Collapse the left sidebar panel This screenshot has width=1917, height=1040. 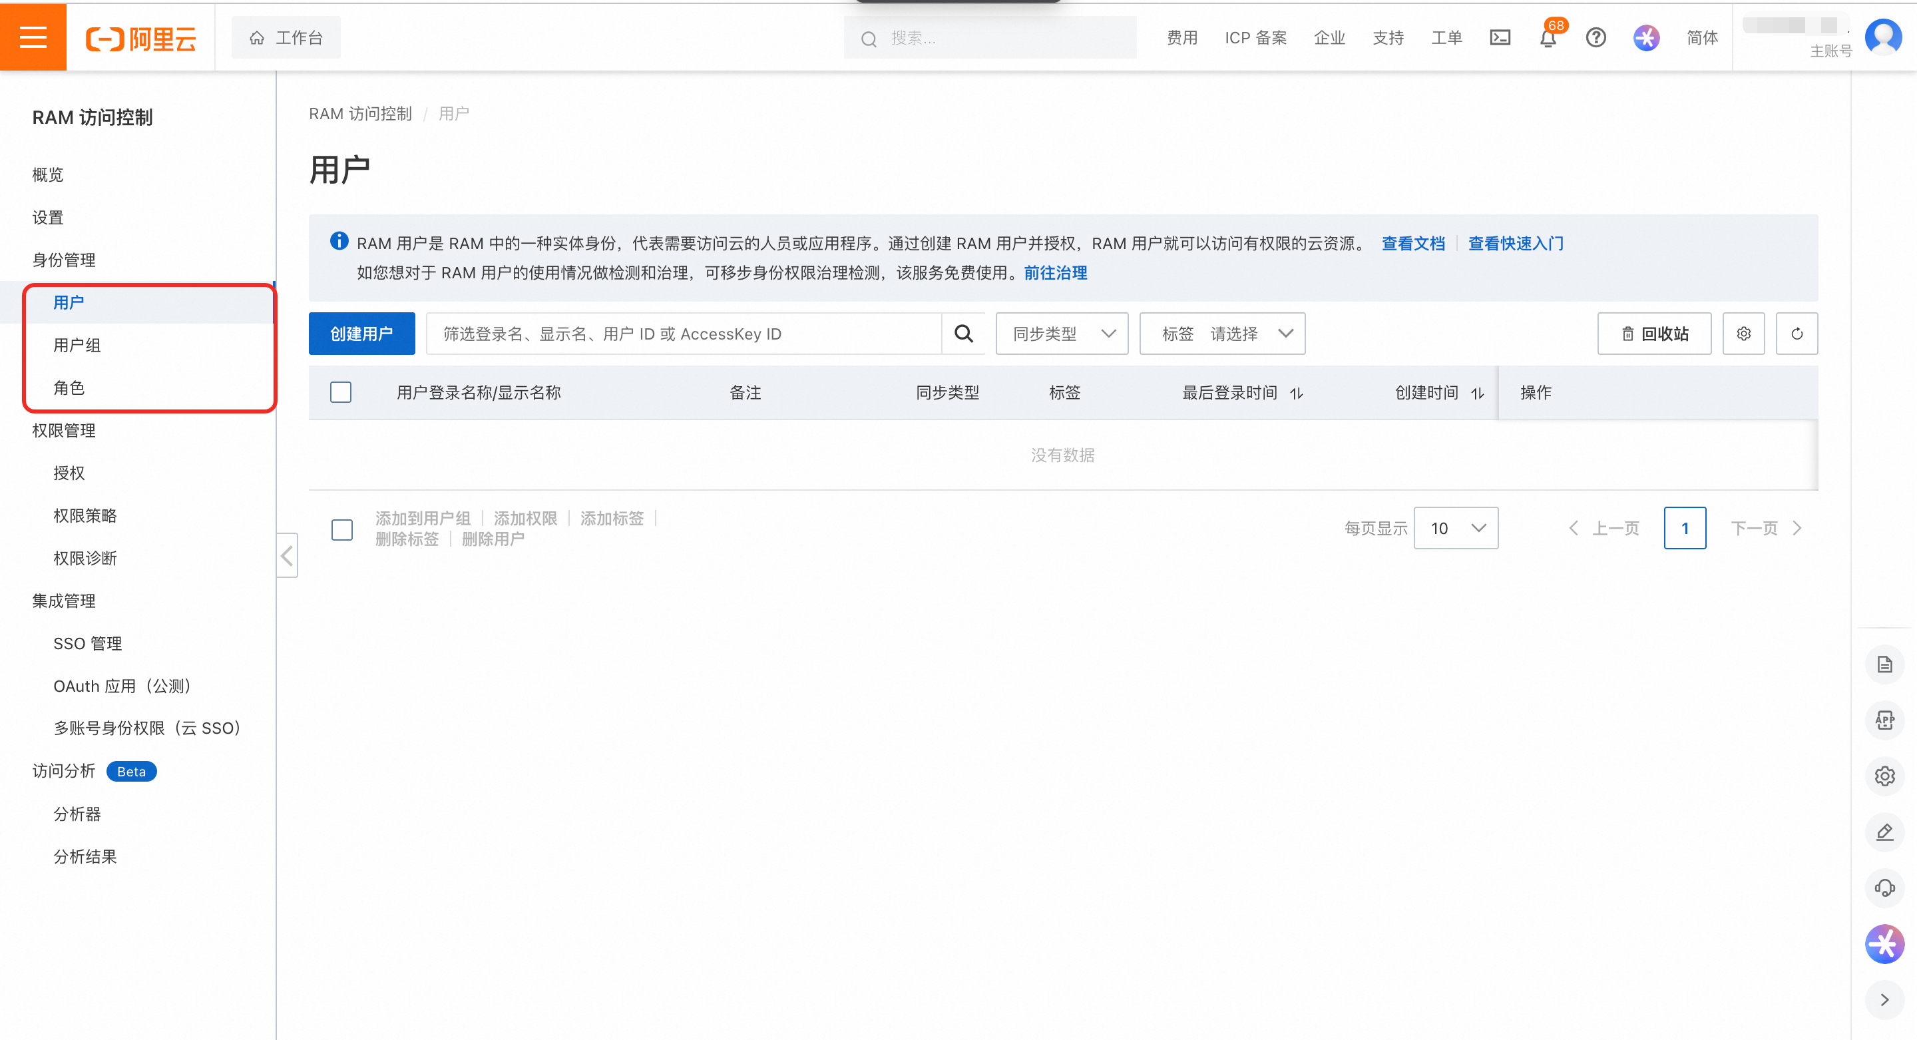pos(288,555)
